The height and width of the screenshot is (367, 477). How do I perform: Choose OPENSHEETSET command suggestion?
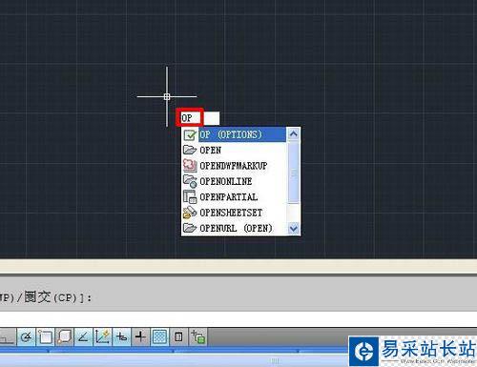[234, 213]
